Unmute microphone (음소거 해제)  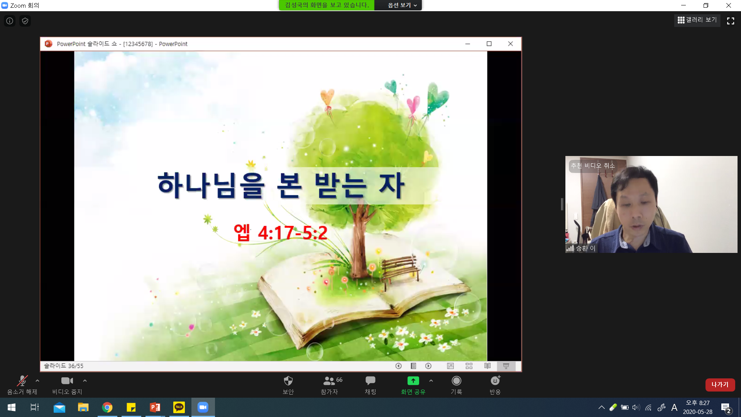(22, 385)
